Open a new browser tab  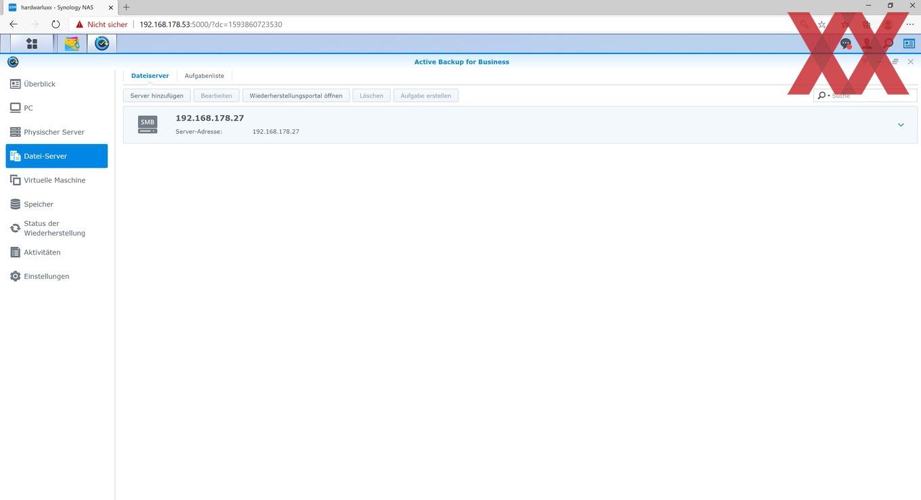click(126, 7)
